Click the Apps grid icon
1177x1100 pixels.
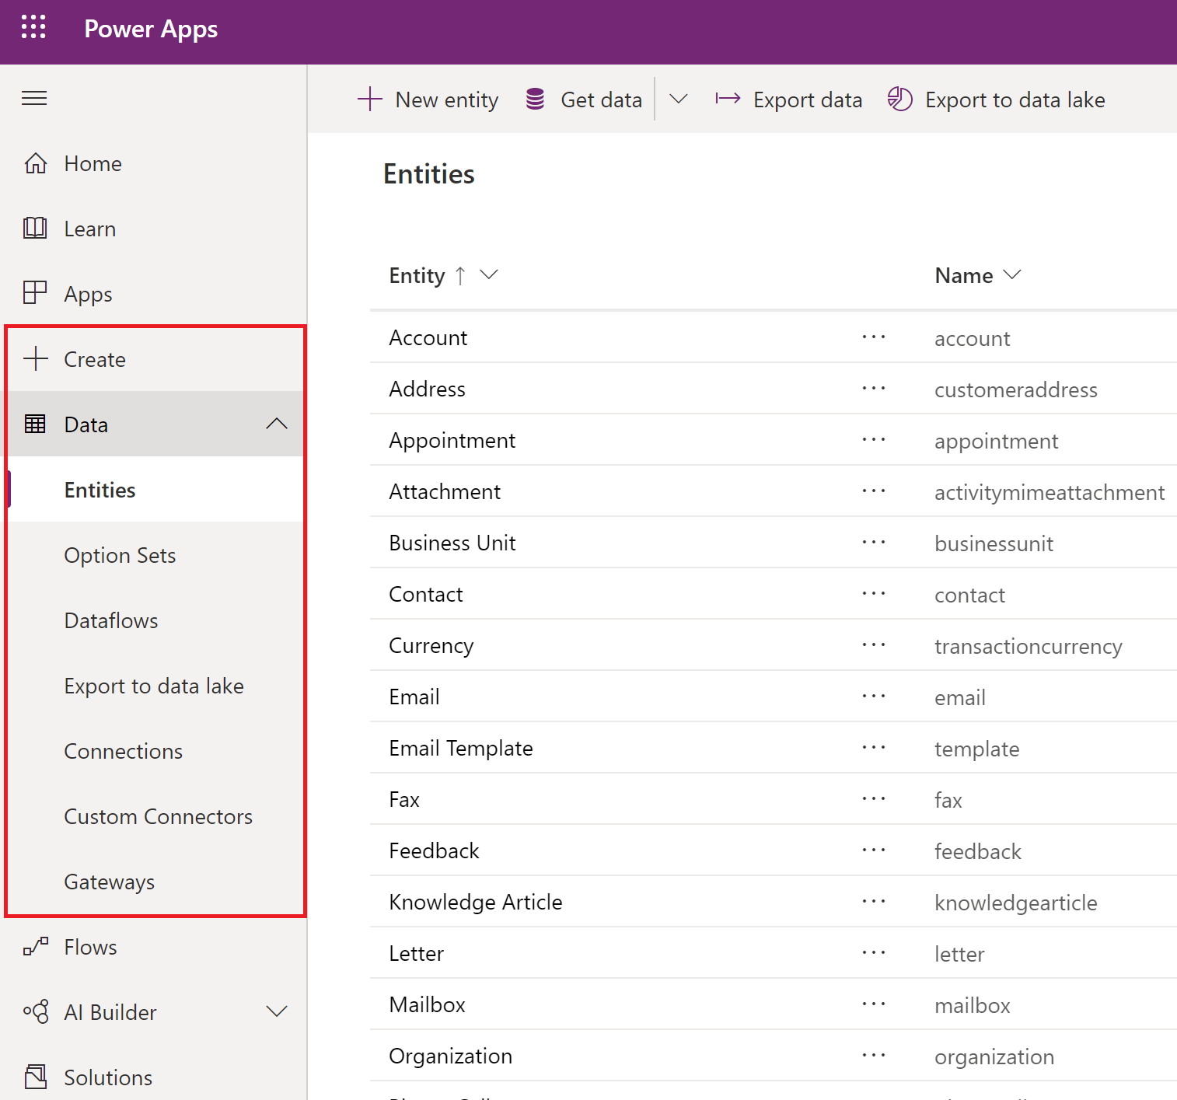tap(35, 292)
